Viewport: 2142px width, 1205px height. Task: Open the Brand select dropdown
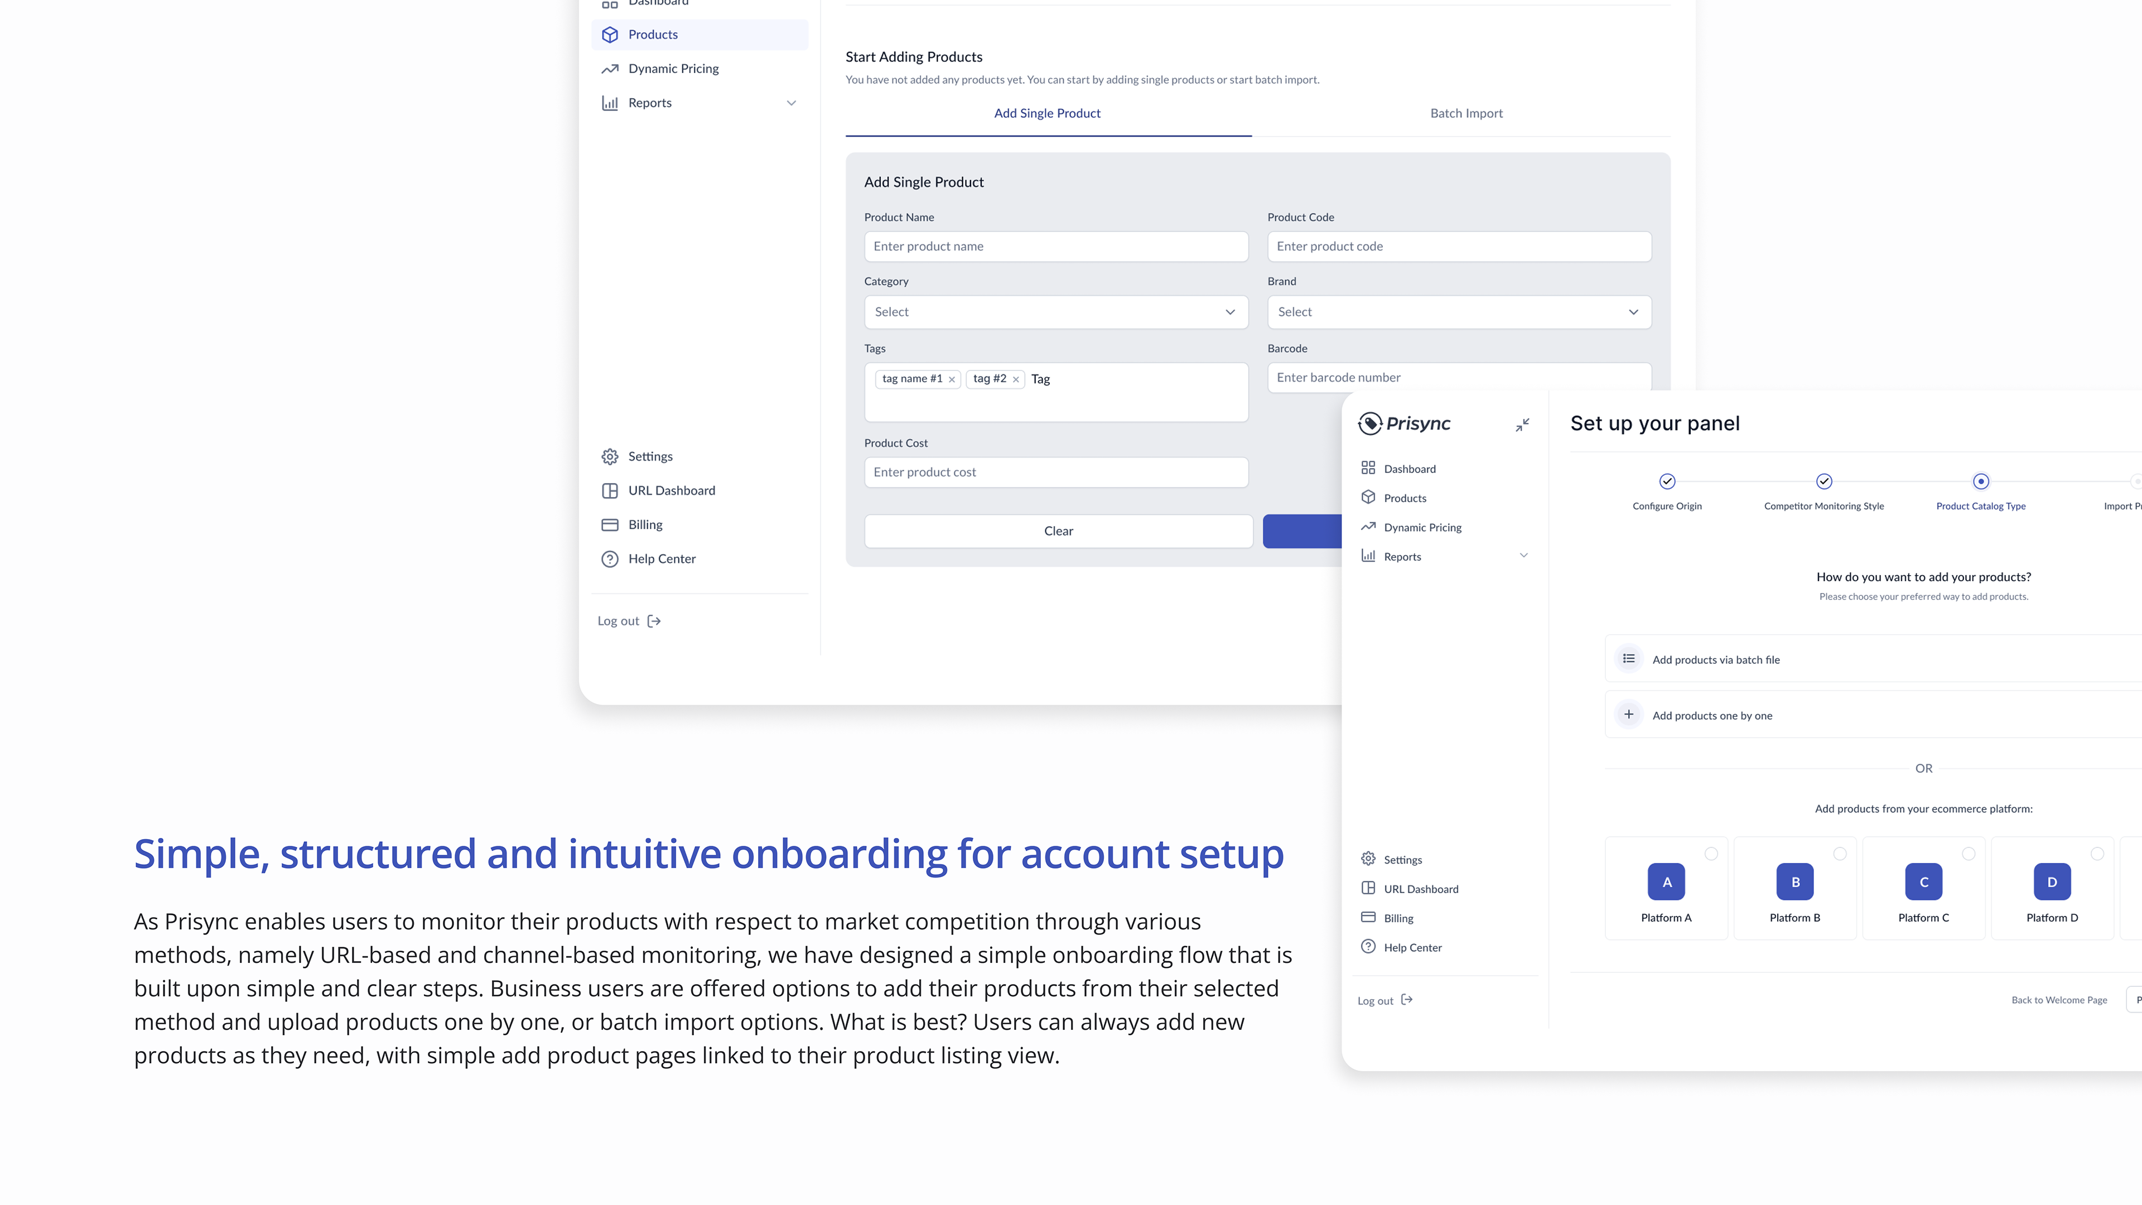click(1459, 312)
